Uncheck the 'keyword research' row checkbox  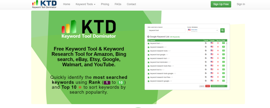tap(149, 47)
